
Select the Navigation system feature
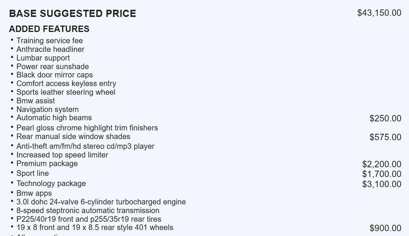coord(47,109)
